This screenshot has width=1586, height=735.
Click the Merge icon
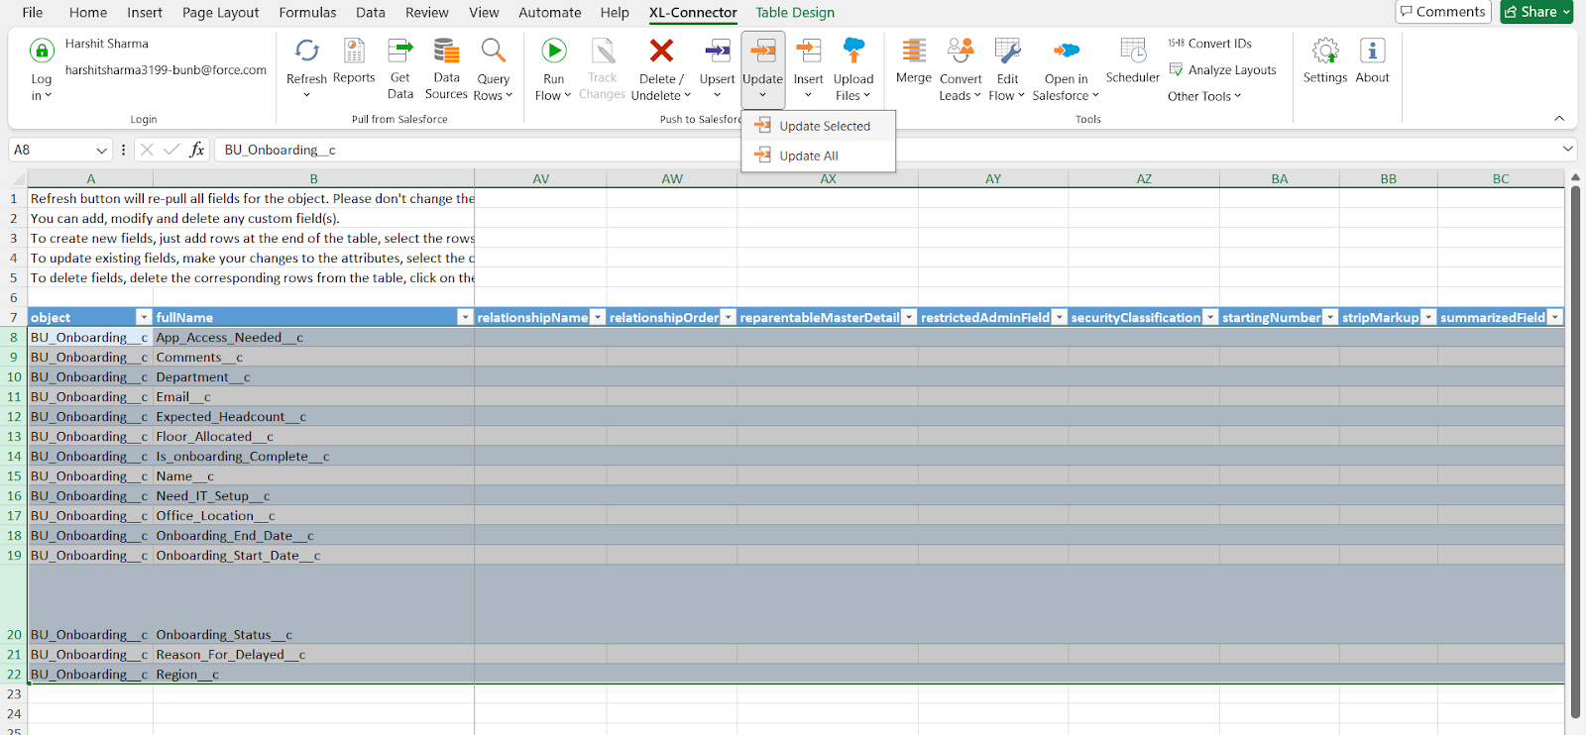913,51
